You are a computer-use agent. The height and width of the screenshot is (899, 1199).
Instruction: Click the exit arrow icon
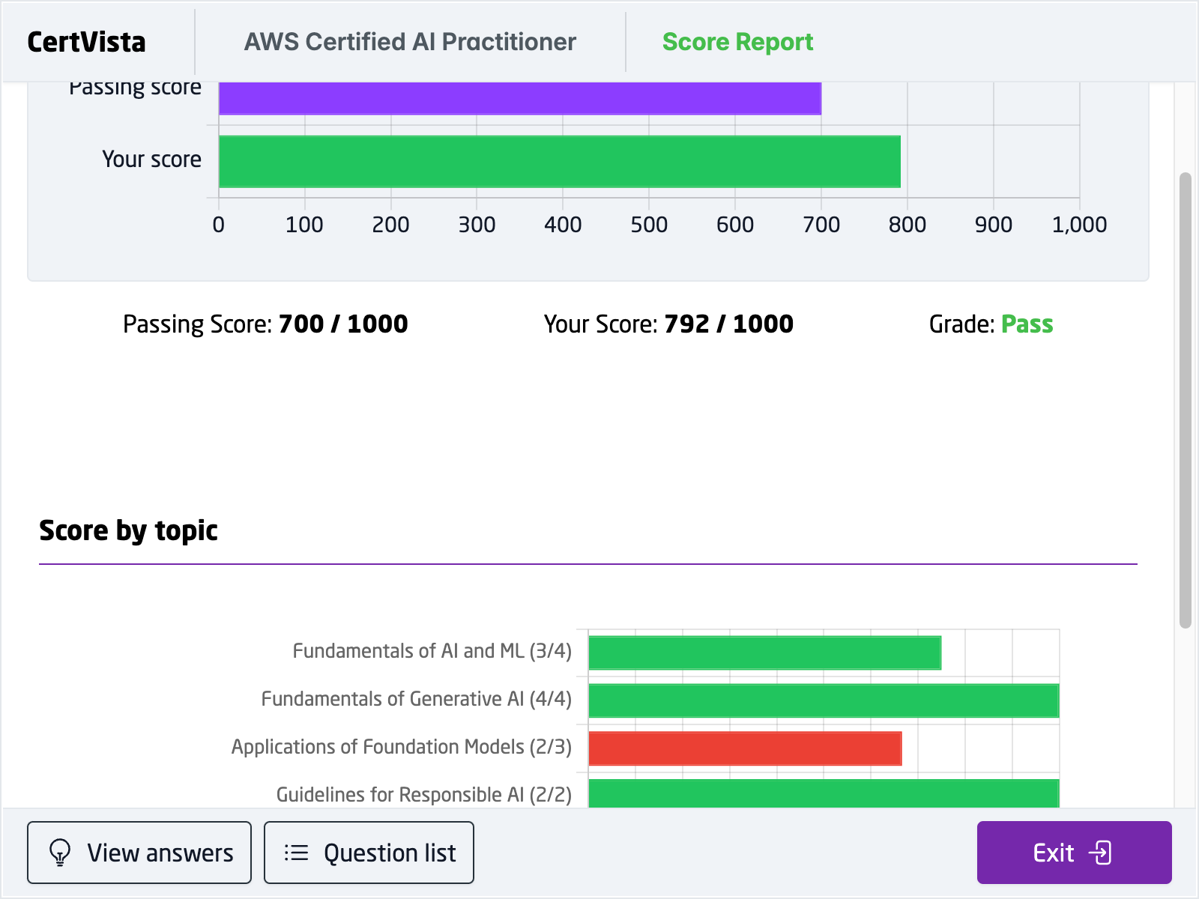pos(1100,853)
